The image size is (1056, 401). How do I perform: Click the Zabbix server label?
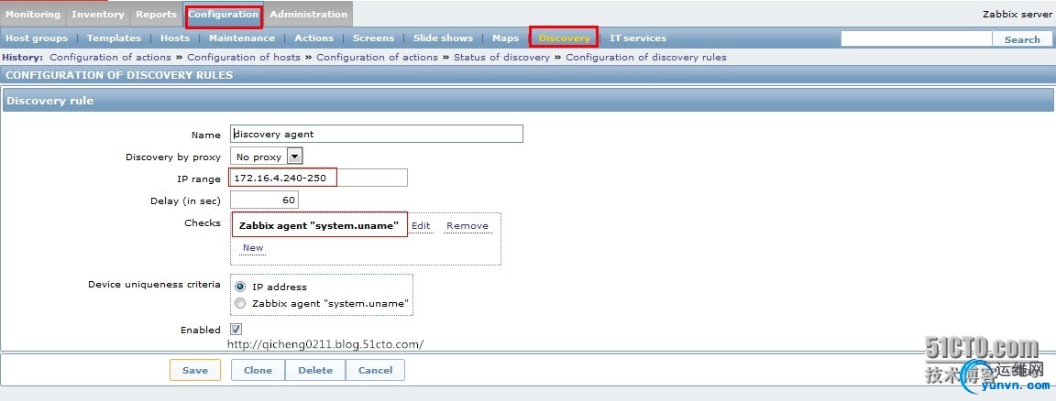1017,14
